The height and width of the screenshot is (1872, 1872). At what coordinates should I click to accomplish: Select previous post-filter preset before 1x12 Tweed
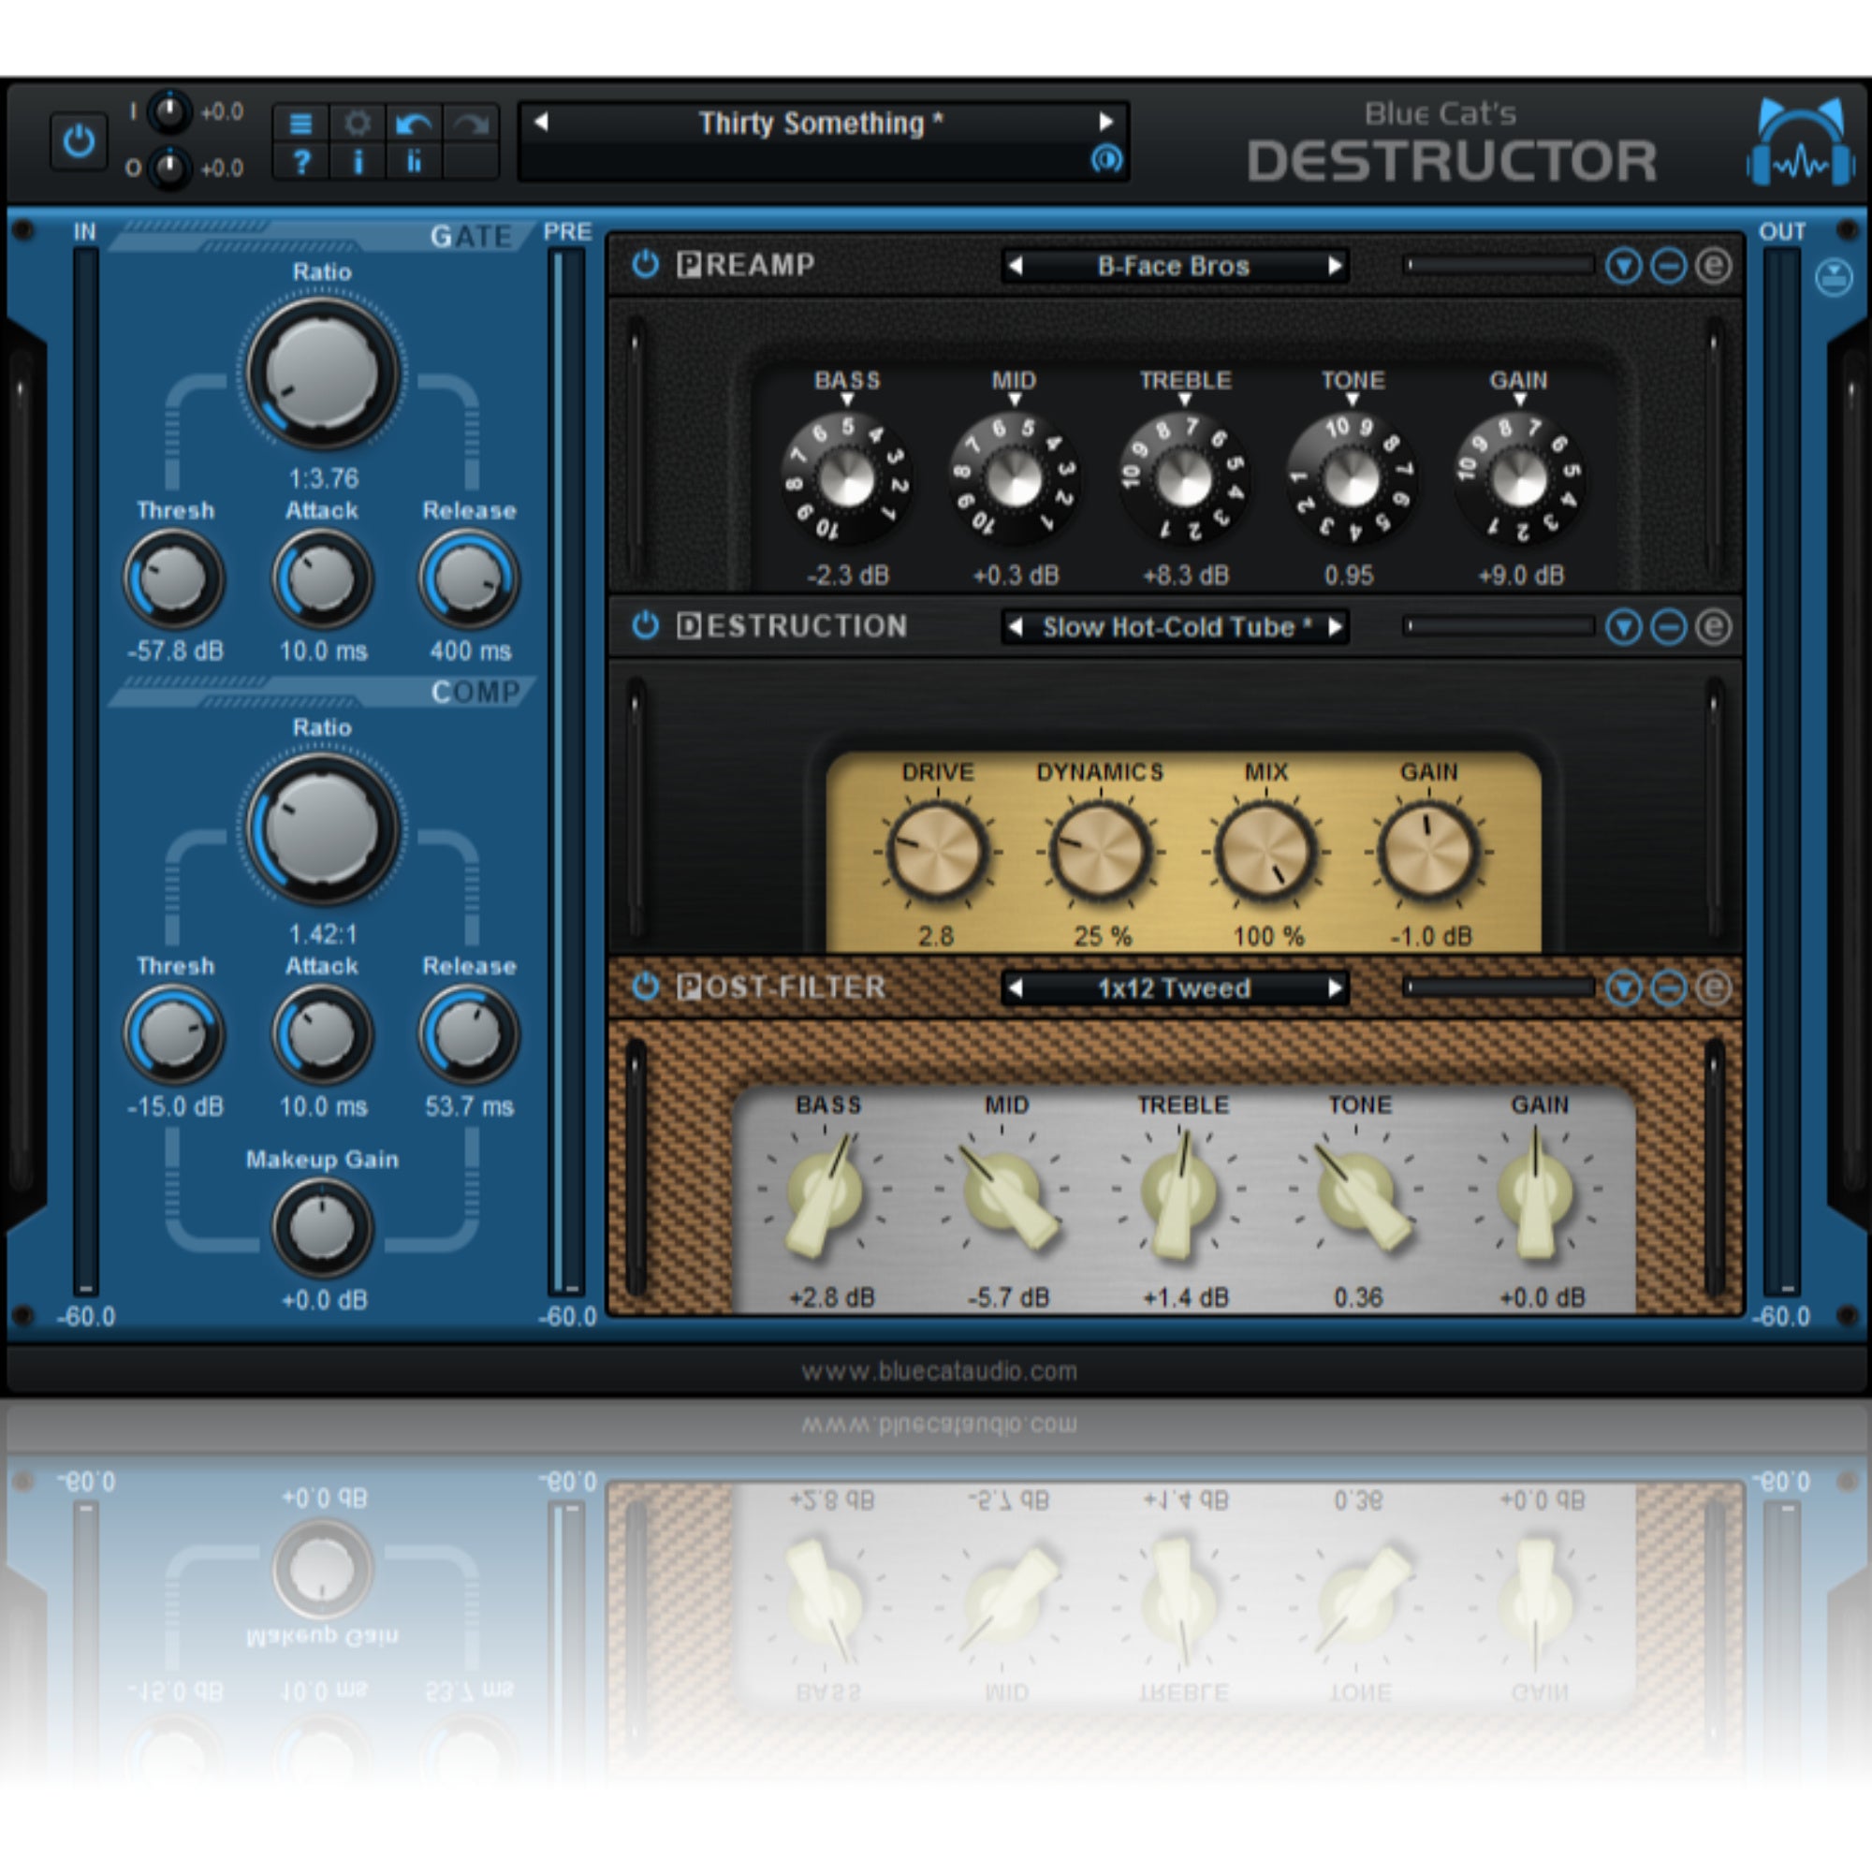coord(1015,988)
